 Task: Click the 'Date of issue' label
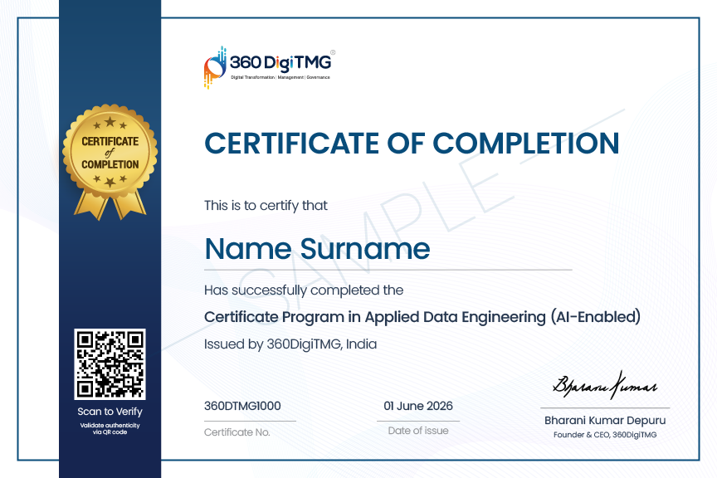(418, 431)
